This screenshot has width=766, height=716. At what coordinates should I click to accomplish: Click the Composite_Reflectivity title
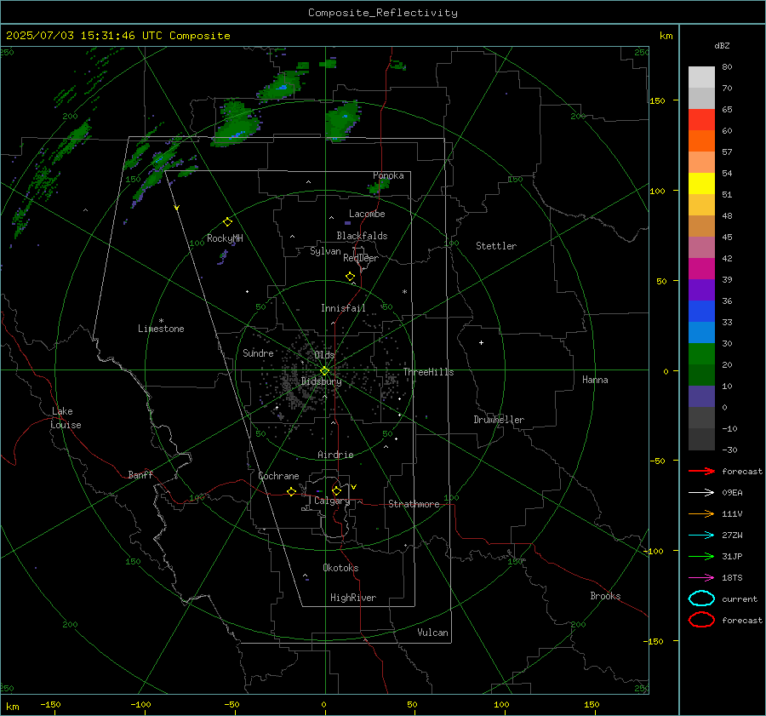point(382,13)
